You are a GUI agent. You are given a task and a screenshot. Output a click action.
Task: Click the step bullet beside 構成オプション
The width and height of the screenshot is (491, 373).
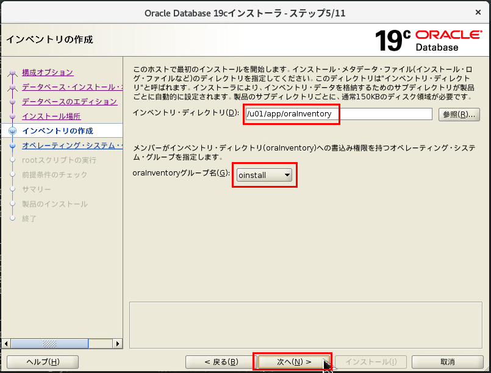coord(13,73)
